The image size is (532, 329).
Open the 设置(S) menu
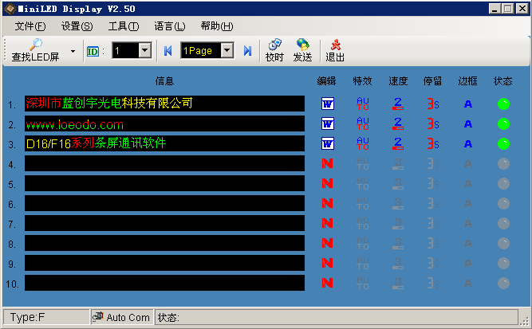tap(77, 26)
